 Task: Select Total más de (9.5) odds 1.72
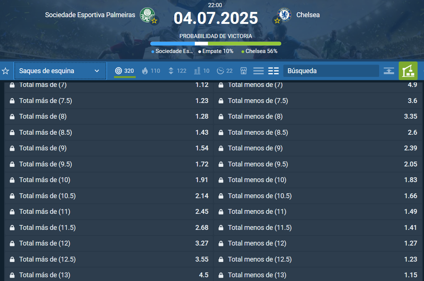point(109,164)
